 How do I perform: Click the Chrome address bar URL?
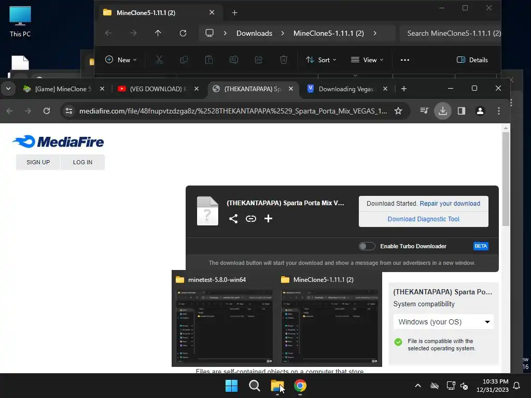click(233, 111)
